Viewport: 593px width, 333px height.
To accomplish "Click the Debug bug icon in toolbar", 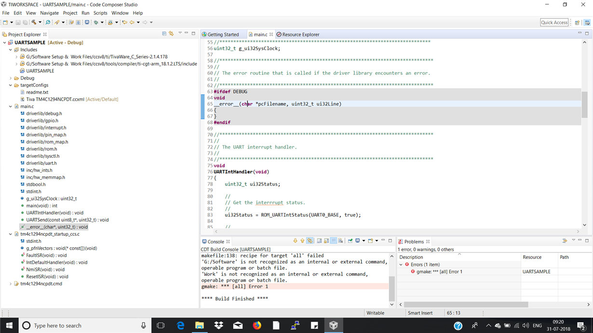I will pos(96,22).
